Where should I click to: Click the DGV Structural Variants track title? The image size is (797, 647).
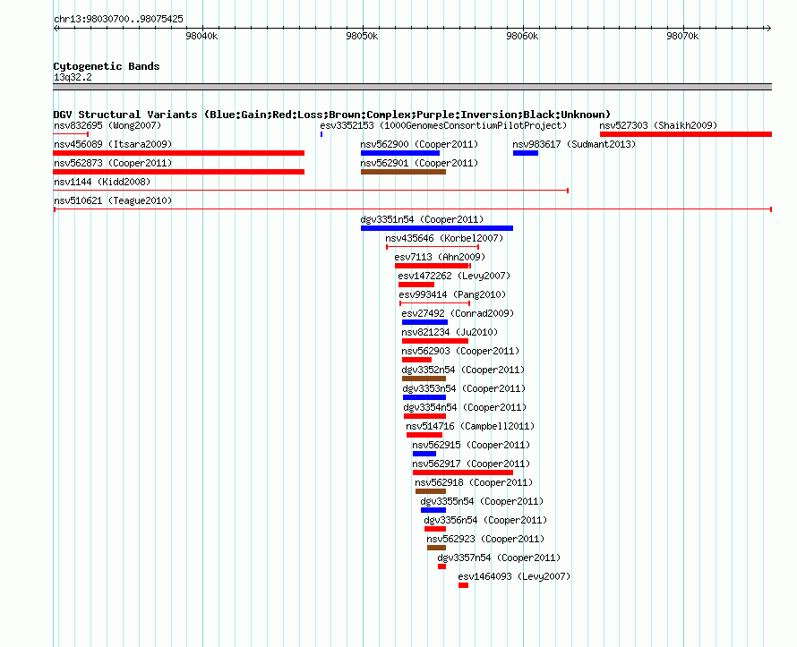click(332, 115)
